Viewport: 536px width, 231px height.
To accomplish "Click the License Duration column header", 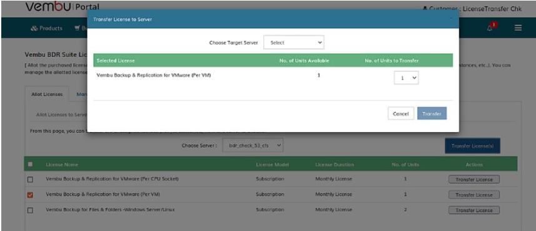I will click(x=335, y=165).
